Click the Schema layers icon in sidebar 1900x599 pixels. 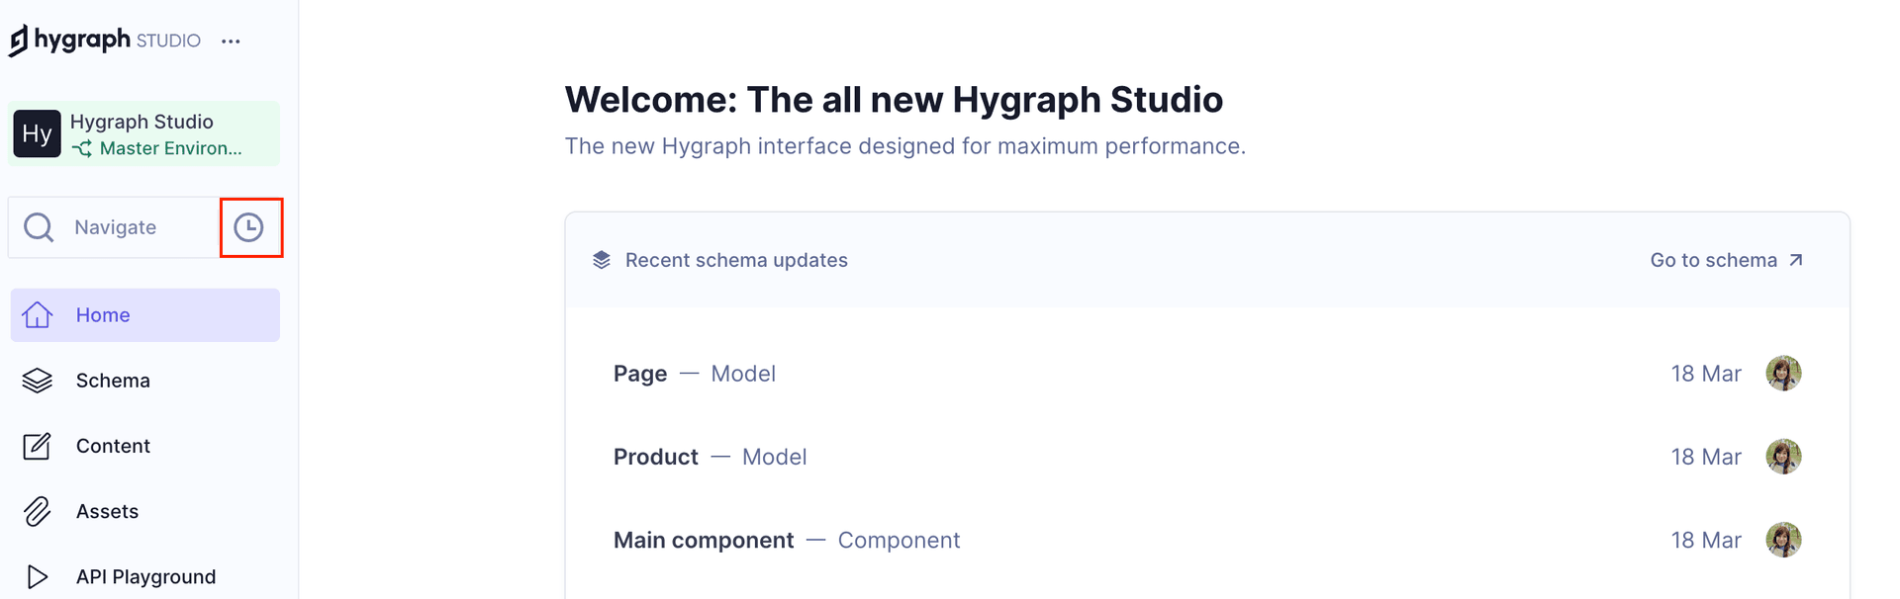38,381
